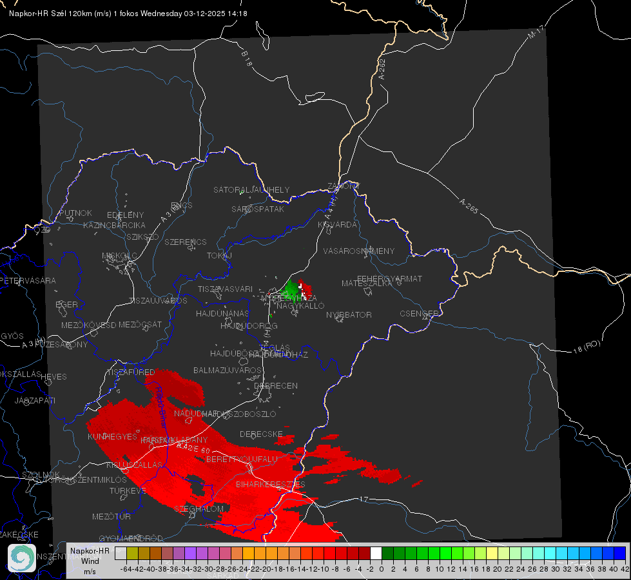Click the SZEGHALOM label
This screenshot has width=631, height=580.
tap(199, 508)
